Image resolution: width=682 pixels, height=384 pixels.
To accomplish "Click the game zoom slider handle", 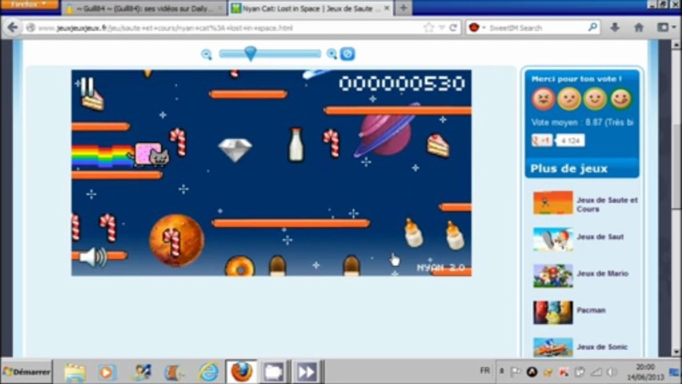I will coord(250,53).
